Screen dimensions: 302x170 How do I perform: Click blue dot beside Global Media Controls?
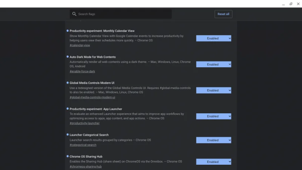click(x=68, y=83)
